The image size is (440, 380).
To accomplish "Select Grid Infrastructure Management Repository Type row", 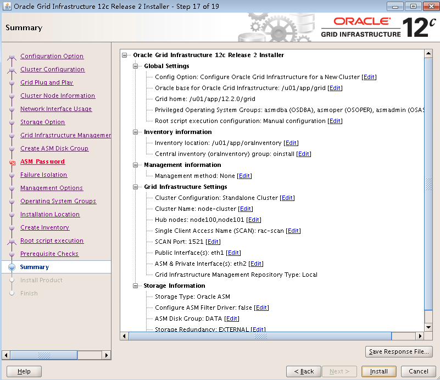I will coord(236,275).
